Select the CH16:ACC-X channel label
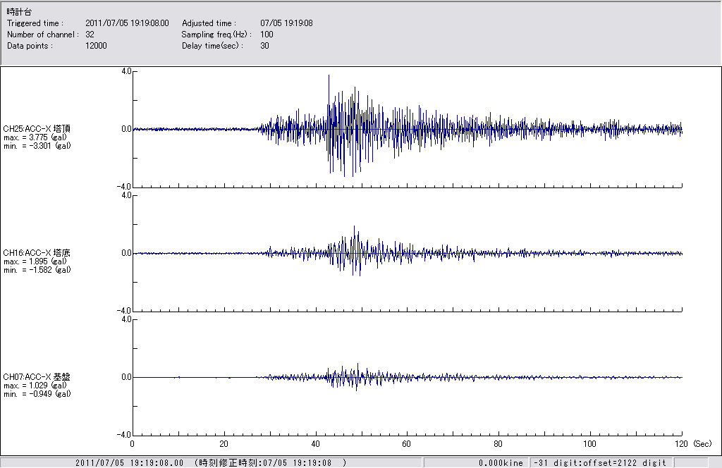Screen dimensions: 722x468 pyautogui.click(x=37, y=253)
